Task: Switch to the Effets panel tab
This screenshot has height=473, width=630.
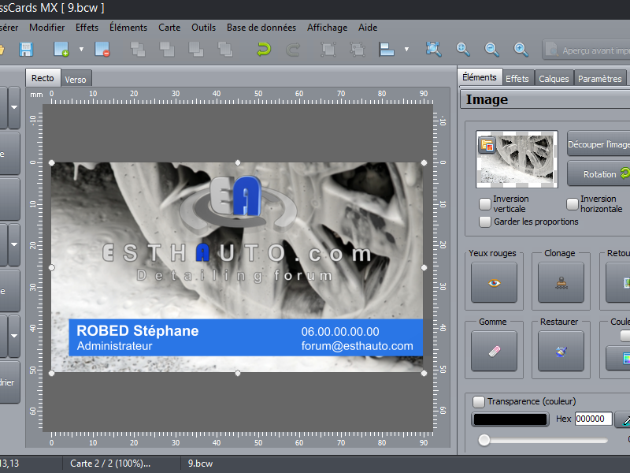Action: coord(517,78)
